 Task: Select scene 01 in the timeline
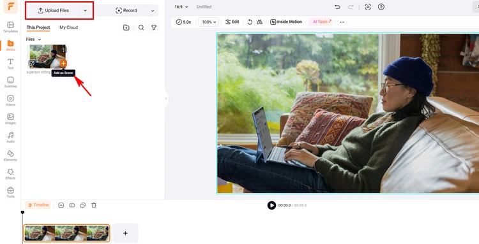(66, 233)
